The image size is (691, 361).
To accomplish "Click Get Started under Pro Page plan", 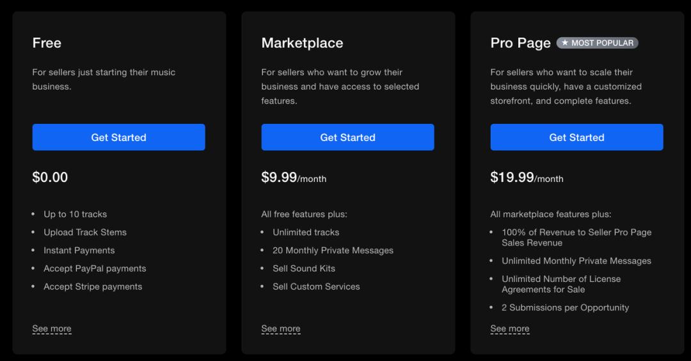I will point(576,137).
